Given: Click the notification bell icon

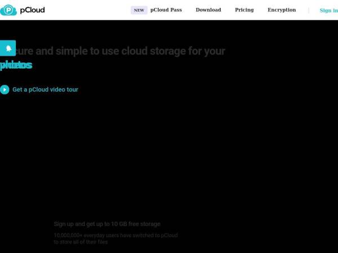Looking at the screenshot, I should point(8,48).
